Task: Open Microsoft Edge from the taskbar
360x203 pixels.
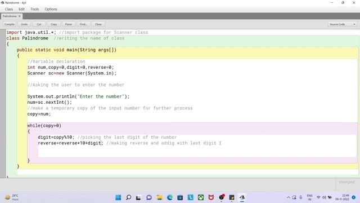Action: tap(170, 197)
